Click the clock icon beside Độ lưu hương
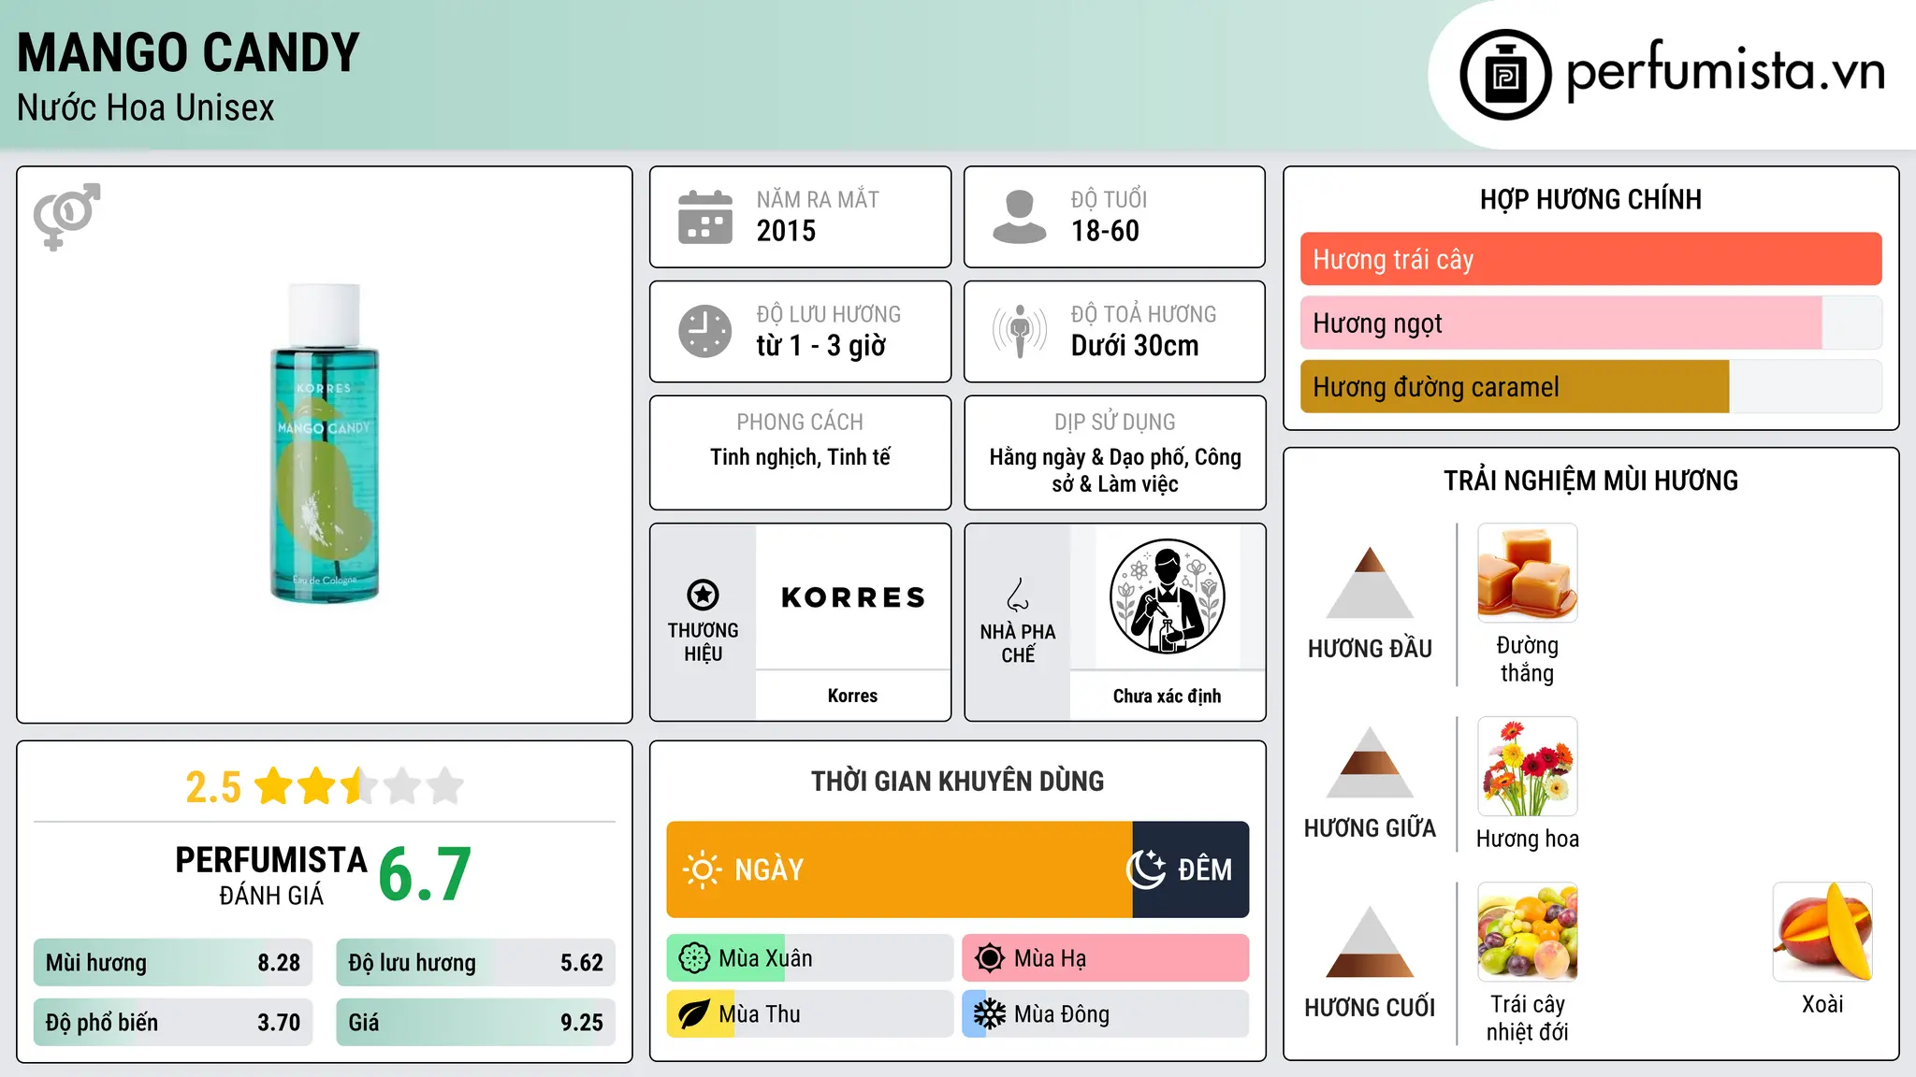Viewport: 1916px width, 1077px height. click(x=705, y=331)
